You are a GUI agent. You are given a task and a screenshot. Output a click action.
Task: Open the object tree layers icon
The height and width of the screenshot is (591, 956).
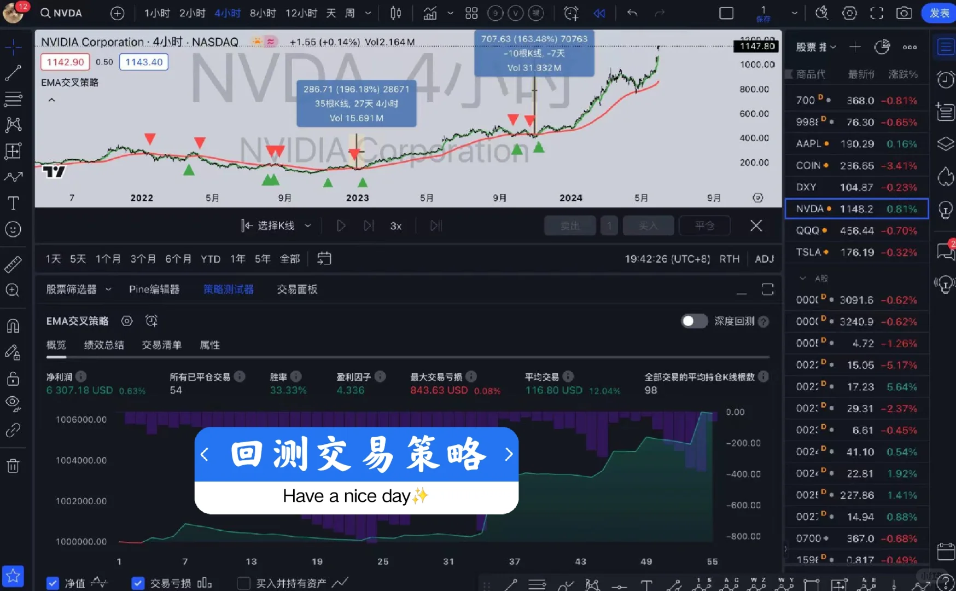(946, 144)
